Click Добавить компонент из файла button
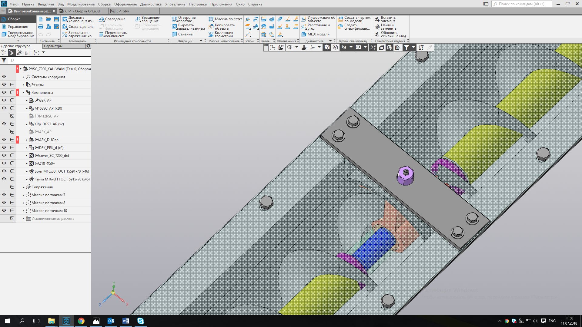582x327 pixels. 78,19
